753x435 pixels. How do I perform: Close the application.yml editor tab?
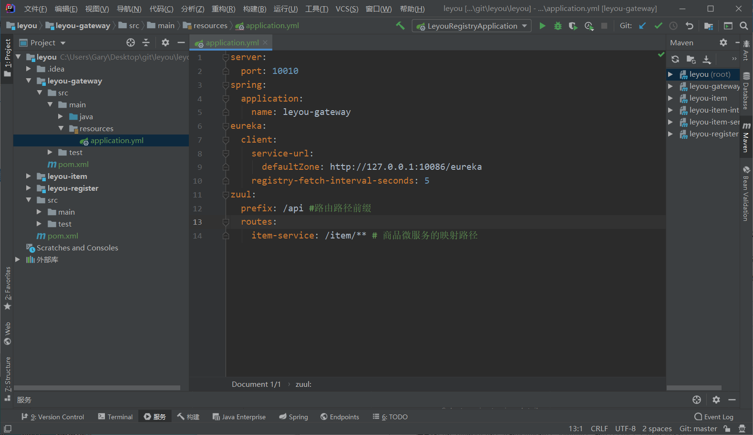coord(265,42)
